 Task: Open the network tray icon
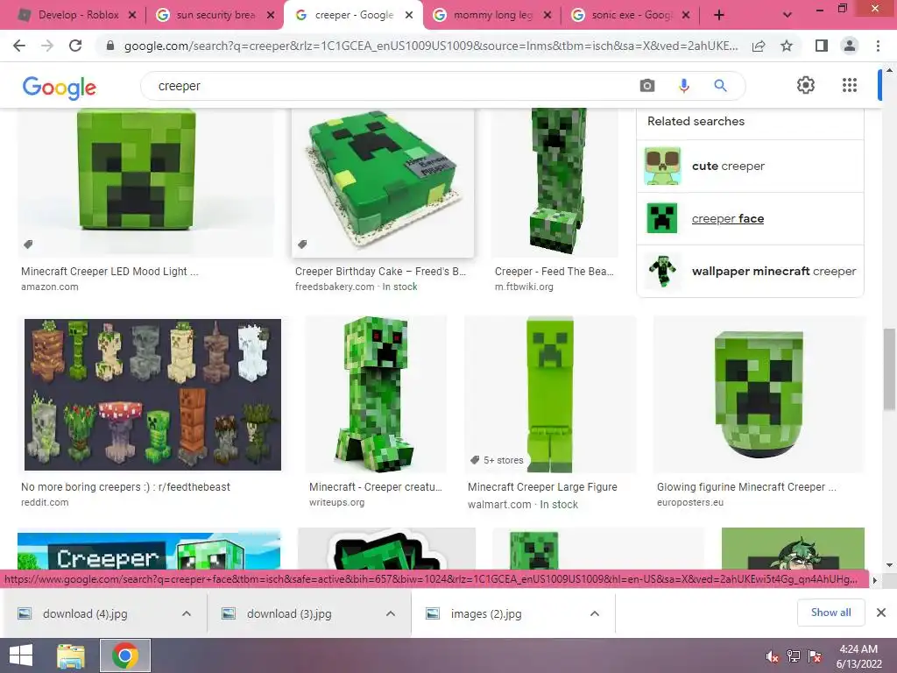[794, 656]
